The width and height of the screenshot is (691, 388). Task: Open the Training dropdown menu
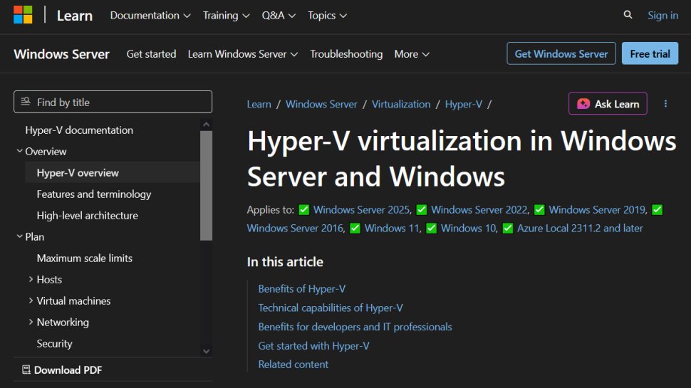coord(226,16)
